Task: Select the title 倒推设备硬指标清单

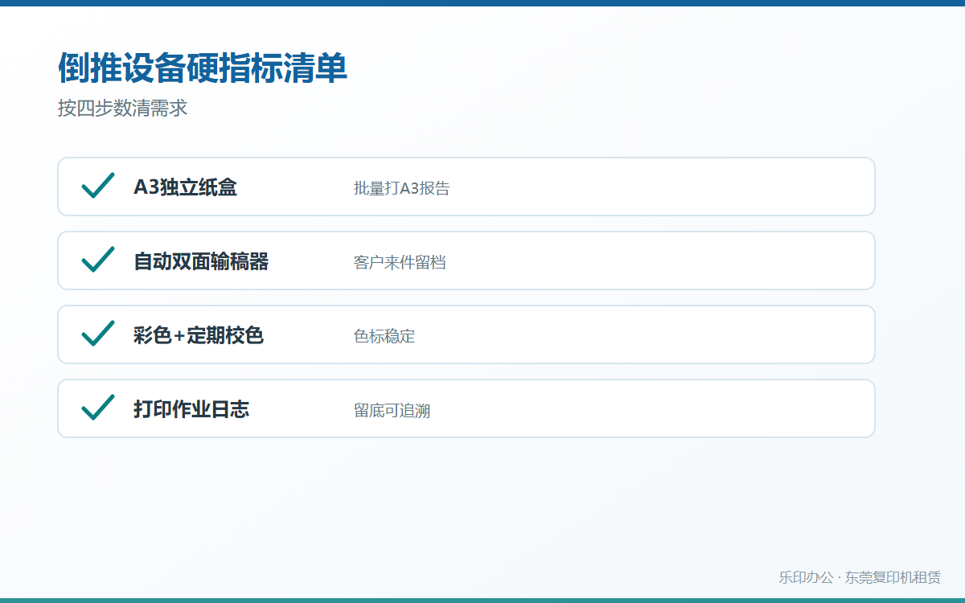Action: [x=203, y=68]
